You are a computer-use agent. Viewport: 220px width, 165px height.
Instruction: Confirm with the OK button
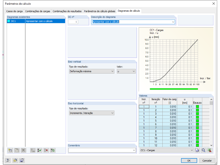pos(189,160)
